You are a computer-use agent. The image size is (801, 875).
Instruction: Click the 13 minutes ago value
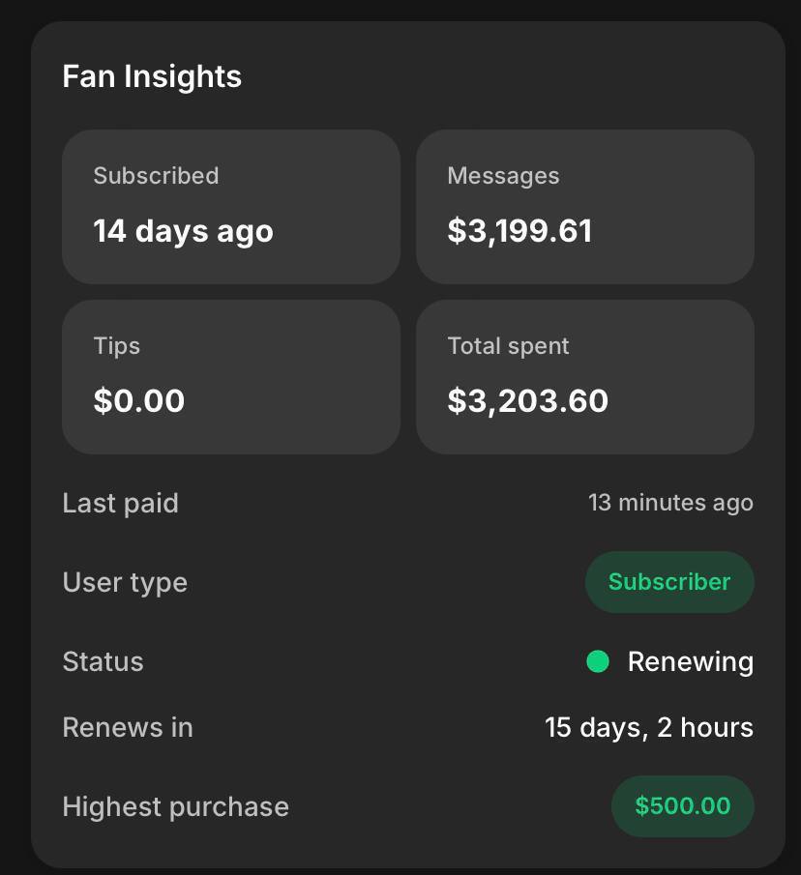[x=670, y=503]
